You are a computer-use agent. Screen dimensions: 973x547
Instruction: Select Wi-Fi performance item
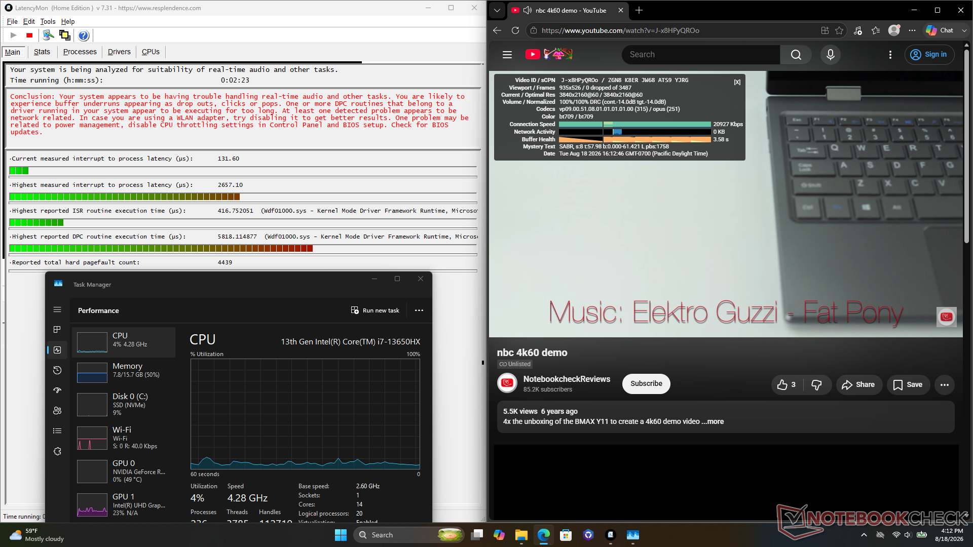[x=124, y=438]
